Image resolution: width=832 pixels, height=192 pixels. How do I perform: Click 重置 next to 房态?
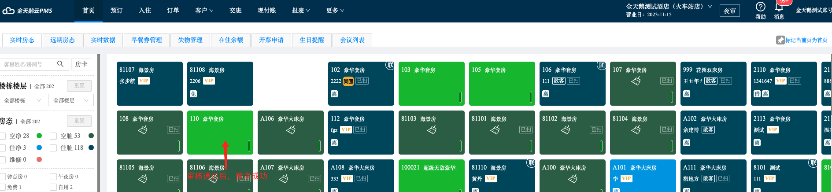pos(79,121)
